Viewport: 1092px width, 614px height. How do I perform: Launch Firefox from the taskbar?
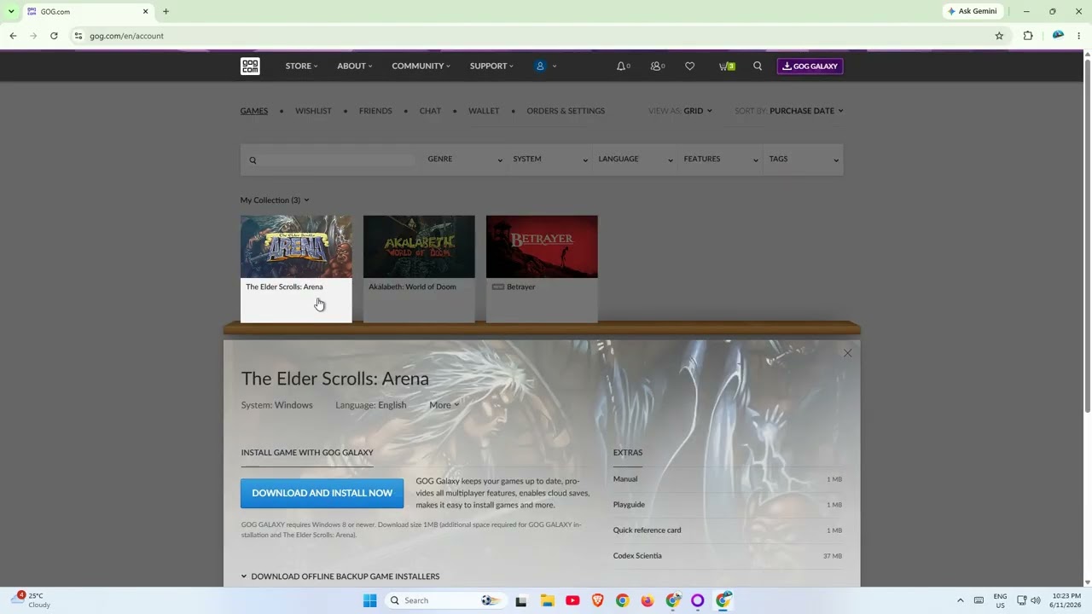coord(648,600)
